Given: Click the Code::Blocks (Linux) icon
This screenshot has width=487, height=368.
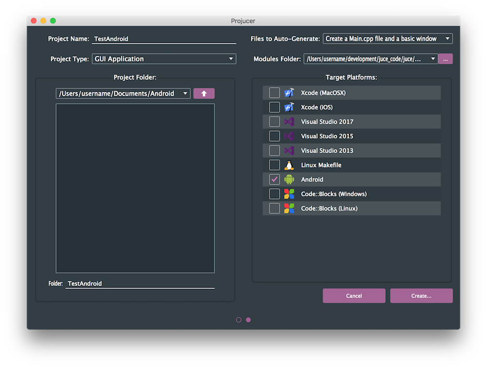Looking at the screenshot, I should [289, 209].
